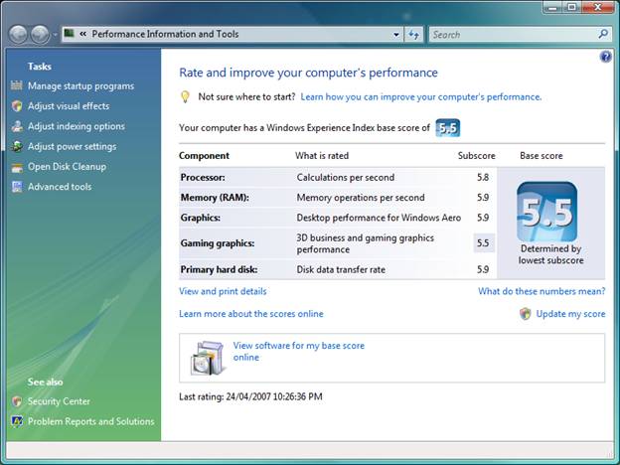
Task: Click the Security Center shield icon
Action: [17, 401]
